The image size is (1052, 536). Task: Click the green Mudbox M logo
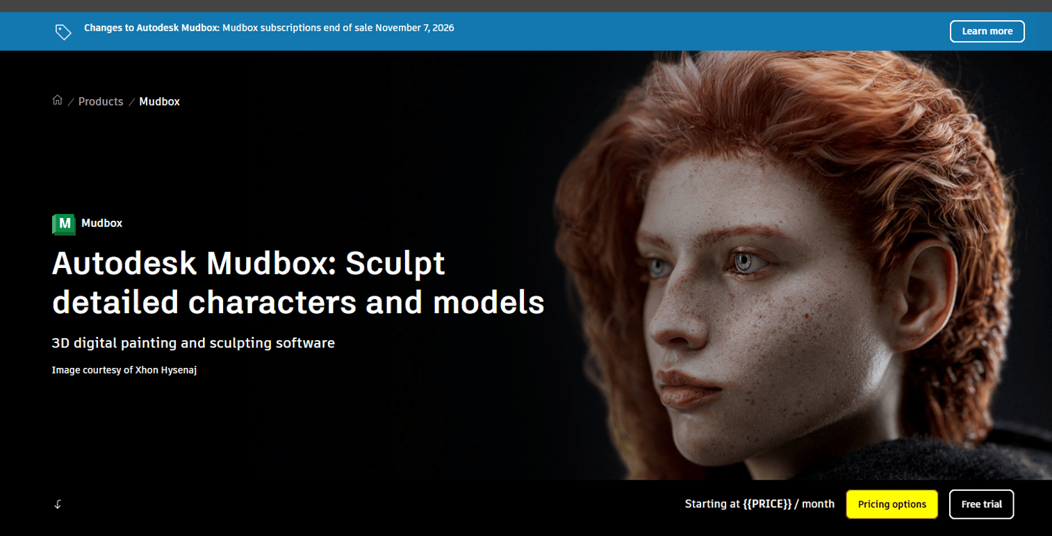click(x=64, y=224)
